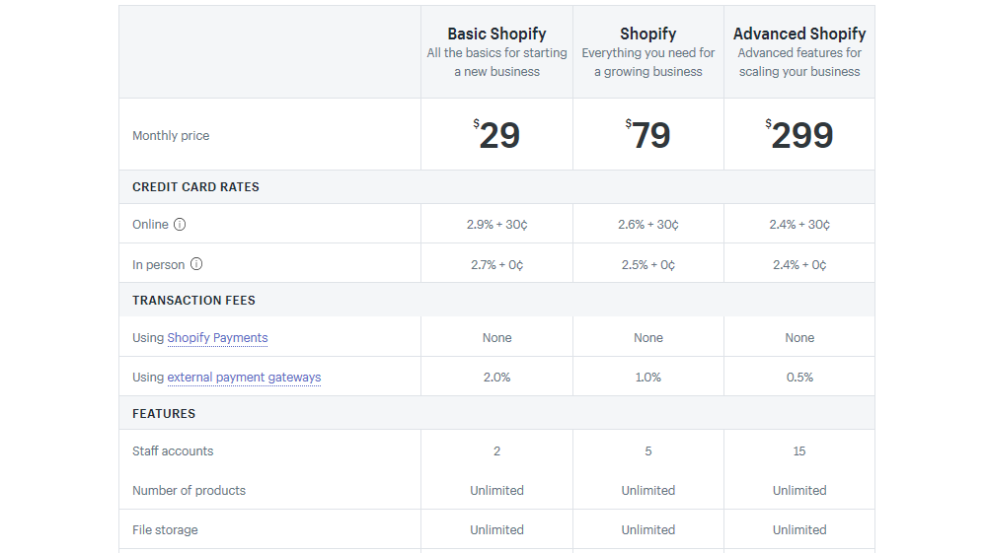Click the 2.7% + 0¢ in-person rate
This screenshot has width=987, height=553.
tap(496, 264)
